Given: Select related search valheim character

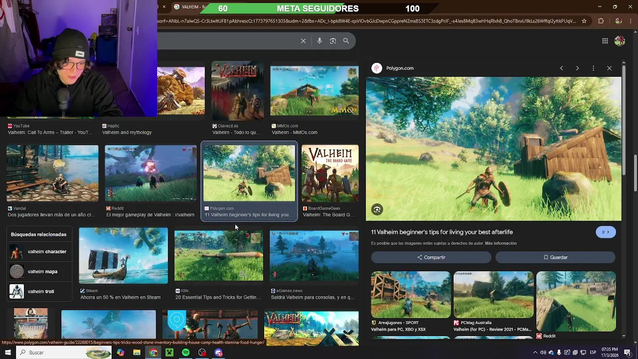Looking at the screenshot, I should click(x=38, y=252).
